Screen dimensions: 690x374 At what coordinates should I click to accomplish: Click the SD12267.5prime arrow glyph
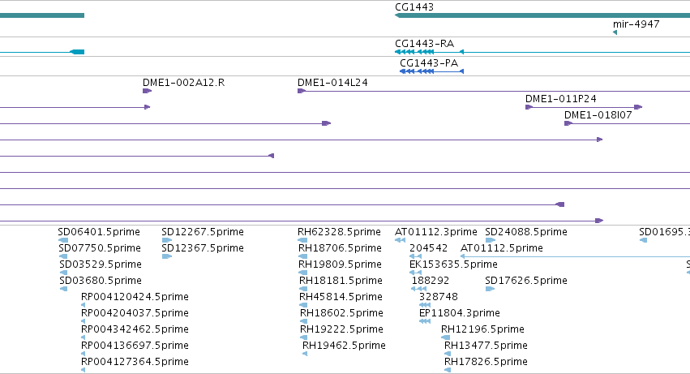point(167,240)
